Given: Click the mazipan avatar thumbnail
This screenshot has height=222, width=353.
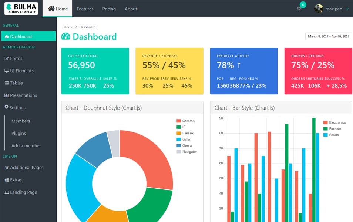Looking at the screenshot, I should (318, 9).
